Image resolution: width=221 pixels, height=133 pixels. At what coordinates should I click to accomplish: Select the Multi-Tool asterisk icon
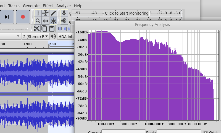coord(53,21)
